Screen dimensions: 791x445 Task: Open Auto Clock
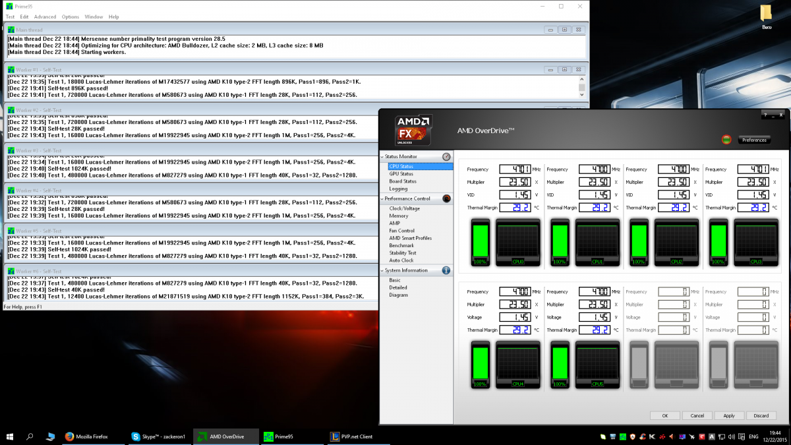click(x=401, y=260)
